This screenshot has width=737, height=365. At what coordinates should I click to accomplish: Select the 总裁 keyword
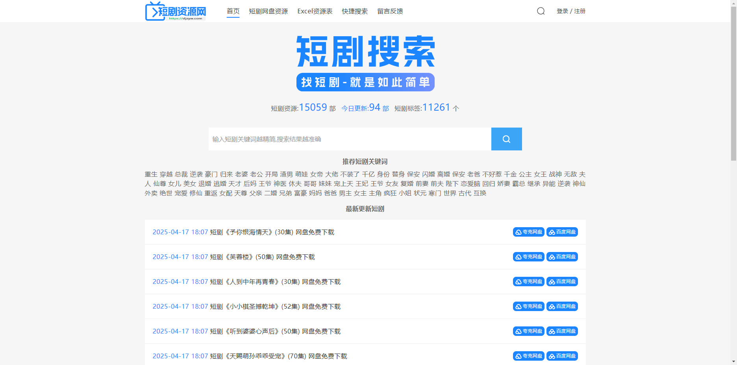pos(181,174)
